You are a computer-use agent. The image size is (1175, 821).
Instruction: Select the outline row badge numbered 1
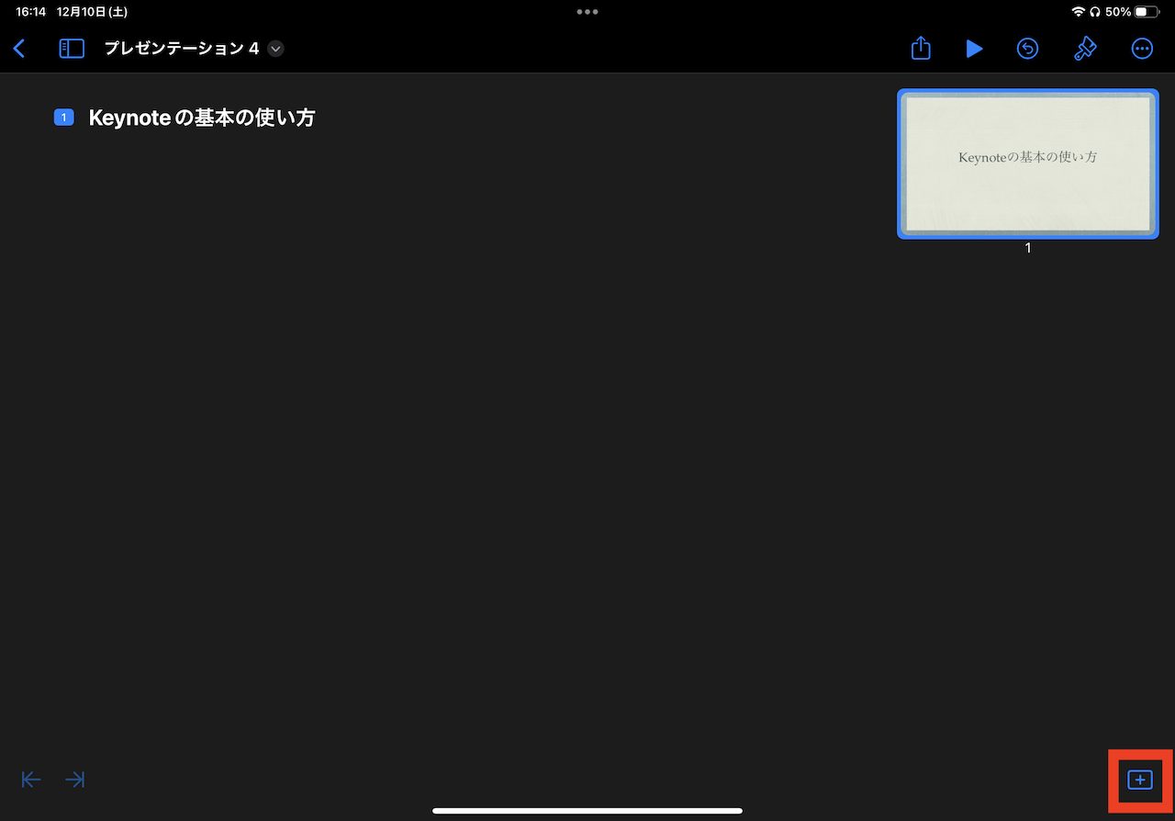tap(63, 118)
